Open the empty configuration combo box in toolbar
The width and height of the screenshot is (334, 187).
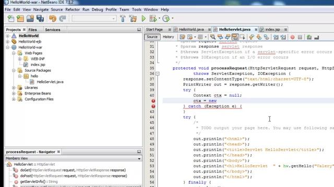[x=94, y=19]
